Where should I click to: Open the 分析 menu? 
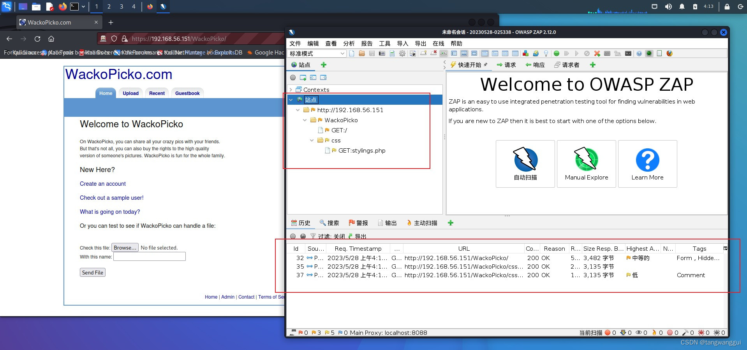coord(349,43)
